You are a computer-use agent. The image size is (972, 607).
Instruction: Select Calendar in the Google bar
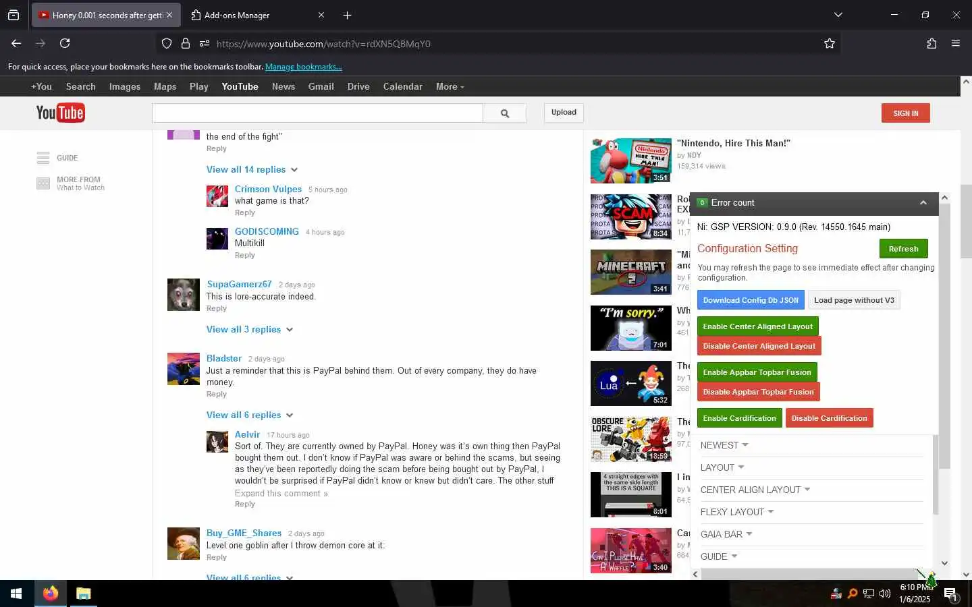[x=403, y=86]
